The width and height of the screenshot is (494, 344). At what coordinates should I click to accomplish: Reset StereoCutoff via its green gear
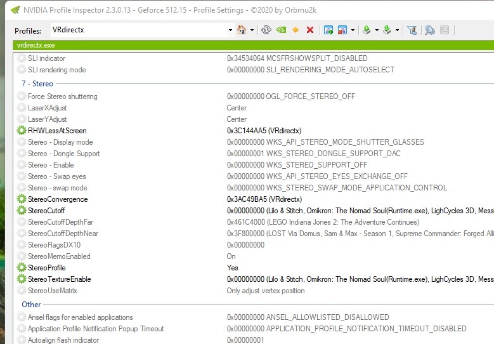point(22,210)
